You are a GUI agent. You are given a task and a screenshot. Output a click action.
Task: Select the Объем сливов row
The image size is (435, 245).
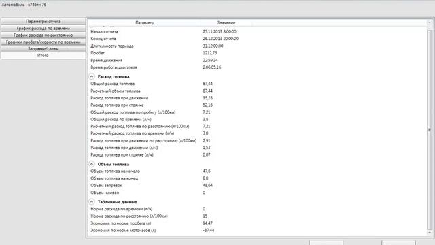point(258,193)
